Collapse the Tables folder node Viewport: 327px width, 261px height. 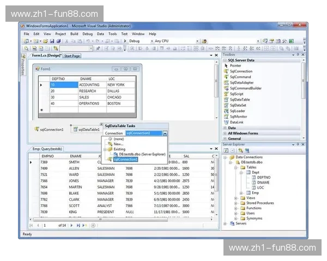pyautogui.click(x=236, y=167)
